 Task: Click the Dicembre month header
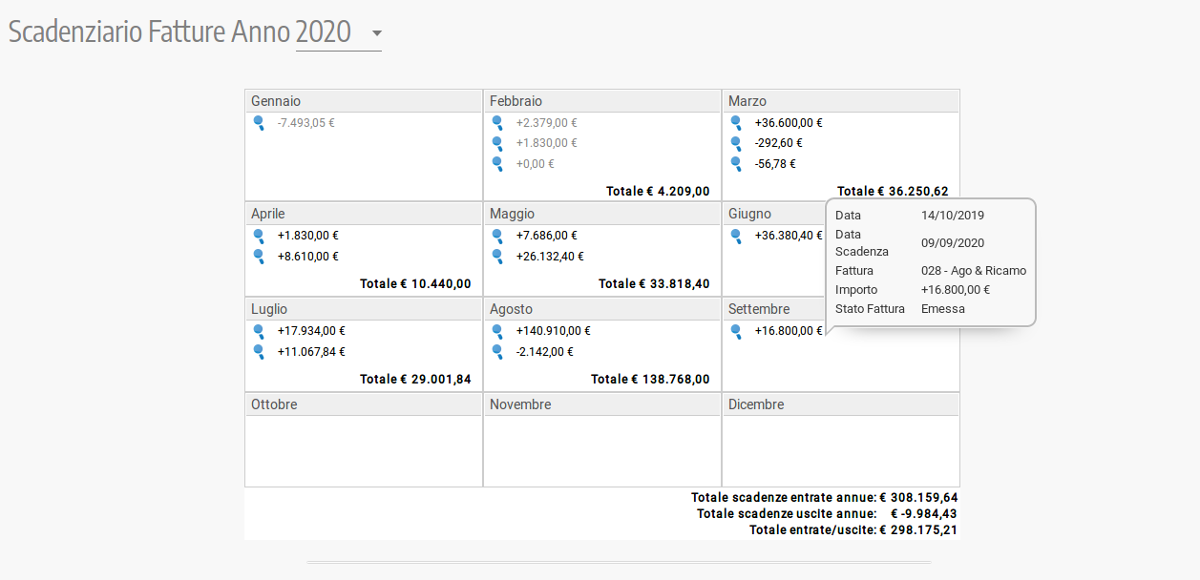[756, 404]
